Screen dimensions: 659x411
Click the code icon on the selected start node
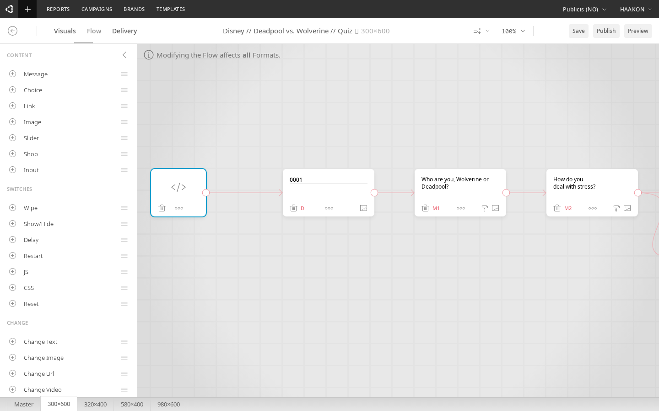[x=178, y=187]
